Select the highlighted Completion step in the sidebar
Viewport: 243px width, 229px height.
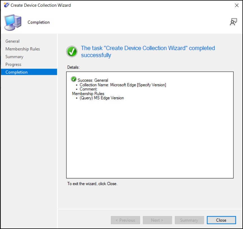pos(29,72)
